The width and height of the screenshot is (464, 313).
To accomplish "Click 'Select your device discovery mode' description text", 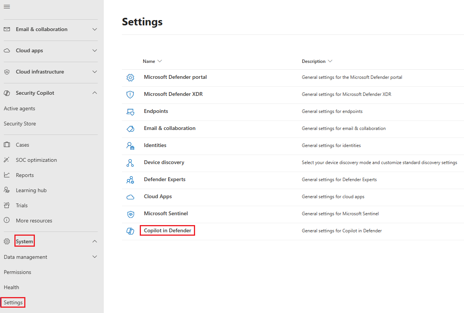I will point(380,162).
